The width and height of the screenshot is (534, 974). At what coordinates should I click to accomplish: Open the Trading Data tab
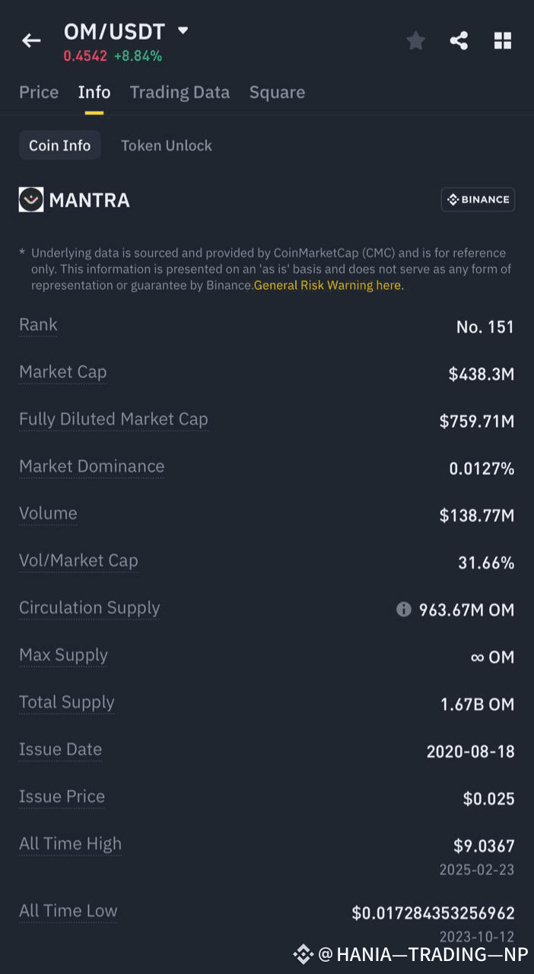pos(180,92)
